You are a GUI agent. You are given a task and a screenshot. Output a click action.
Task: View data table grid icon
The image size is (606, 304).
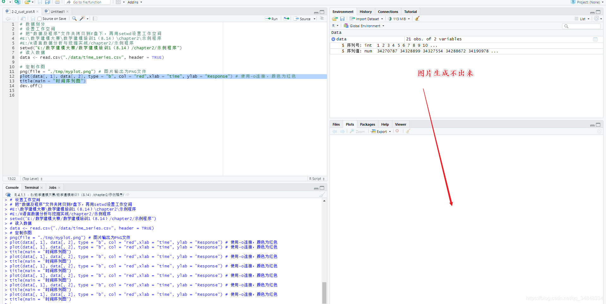(595, 39)
